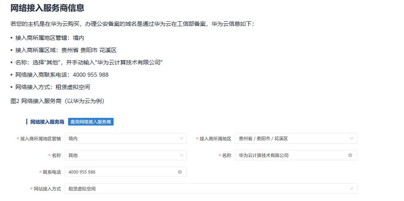This screenshot has height=201, width=404.
Task: Click the chevron arrow beside 租赁虚拟空间
Action: (352, 189)
